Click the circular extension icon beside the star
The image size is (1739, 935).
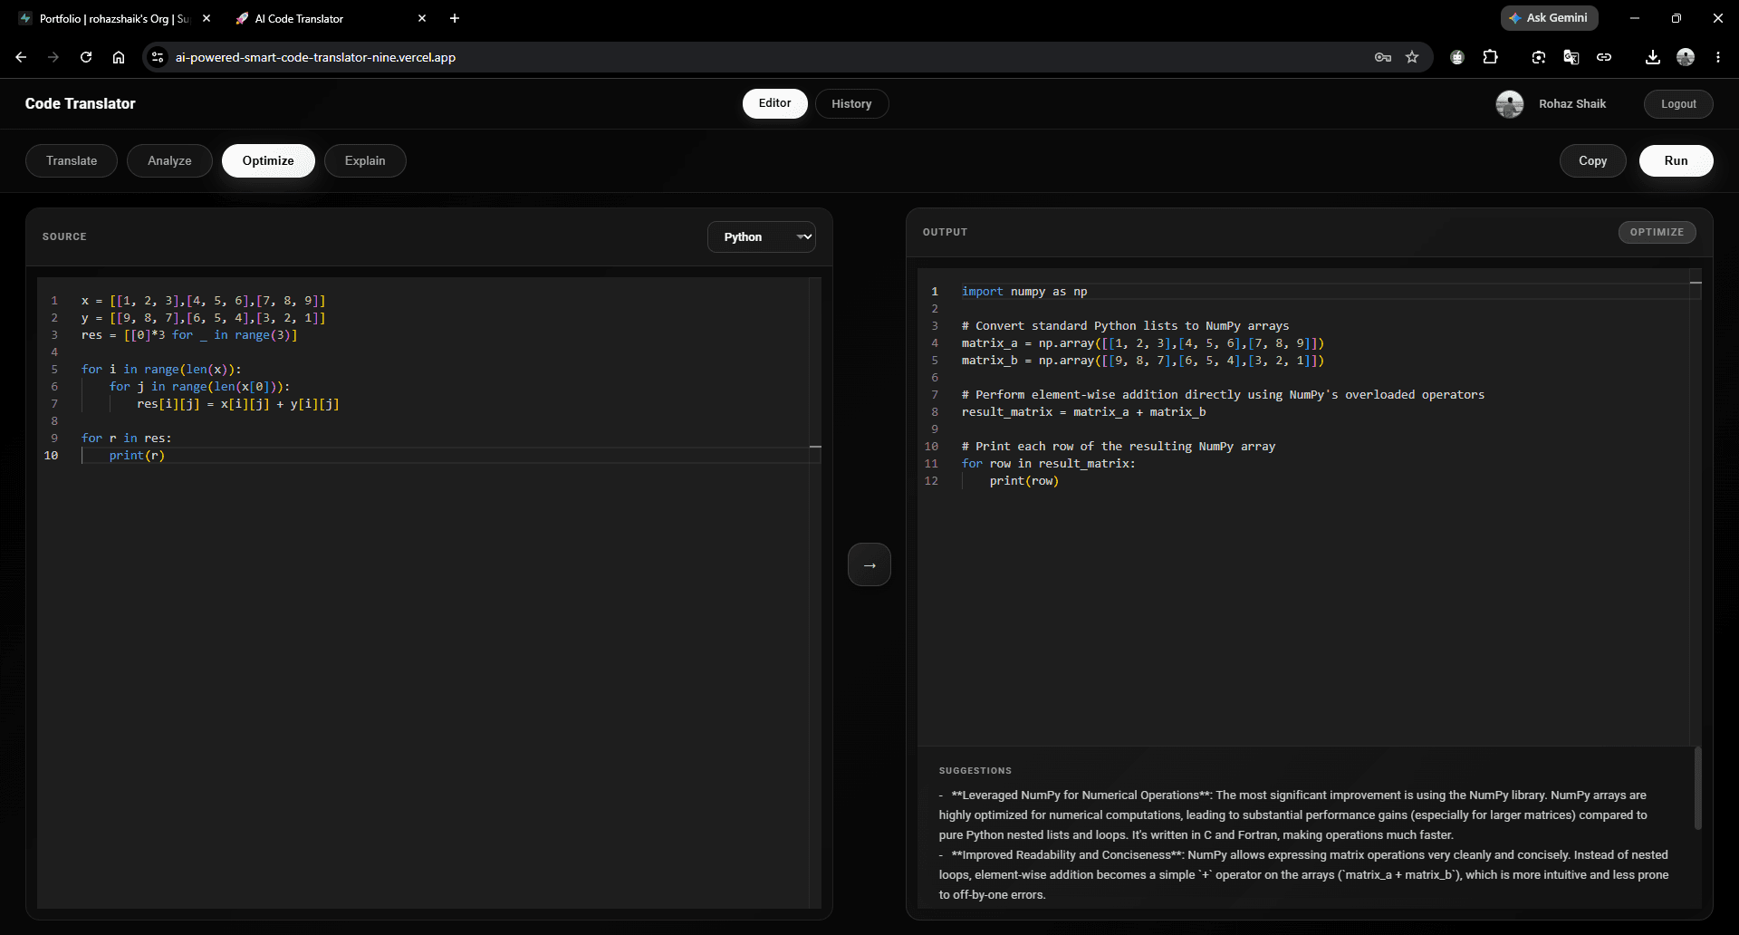[1457, 57]
